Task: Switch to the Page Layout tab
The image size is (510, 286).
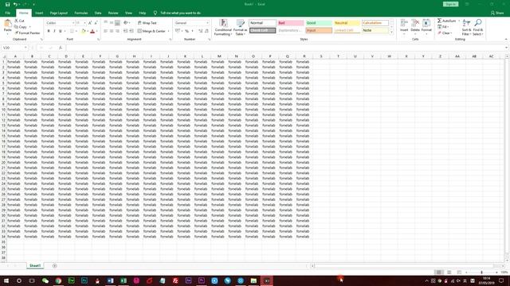Action: click(58, 13)
